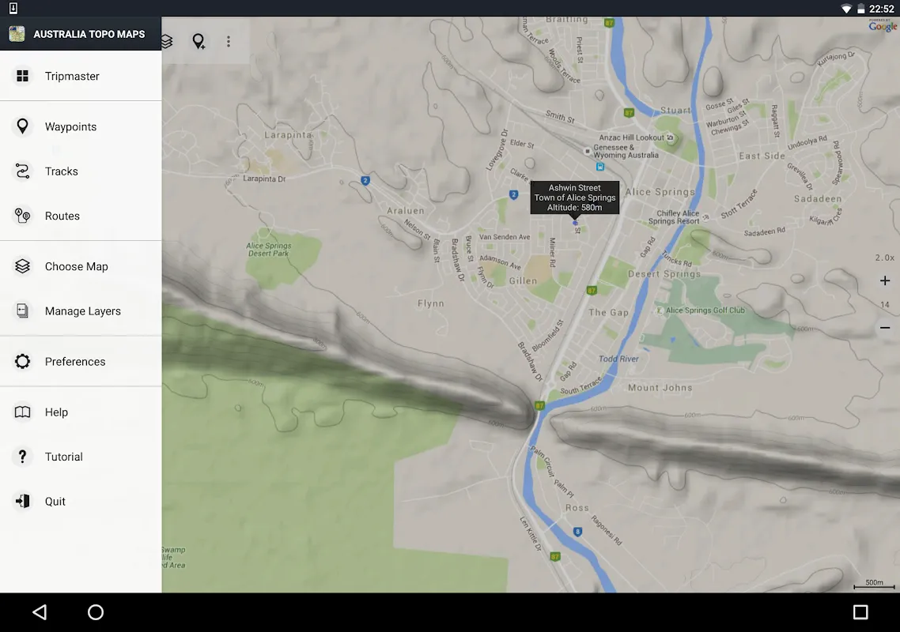Tap the map layers toolbar icon
Viewport: 900px width, 632px height.
167,41
